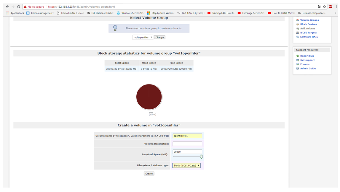Click the iSCSI Targets icon

click(x=298, y=32)
